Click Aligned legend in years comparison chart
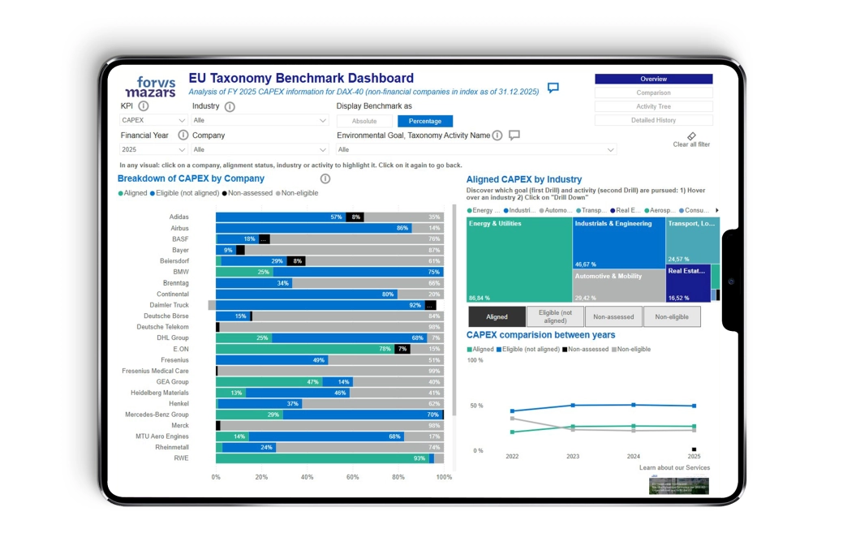This screenshot has height=546, width=843. tap(480, 350)
